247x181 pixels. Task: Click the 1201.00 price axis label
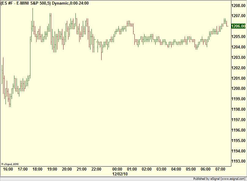(x=238, y=78)
